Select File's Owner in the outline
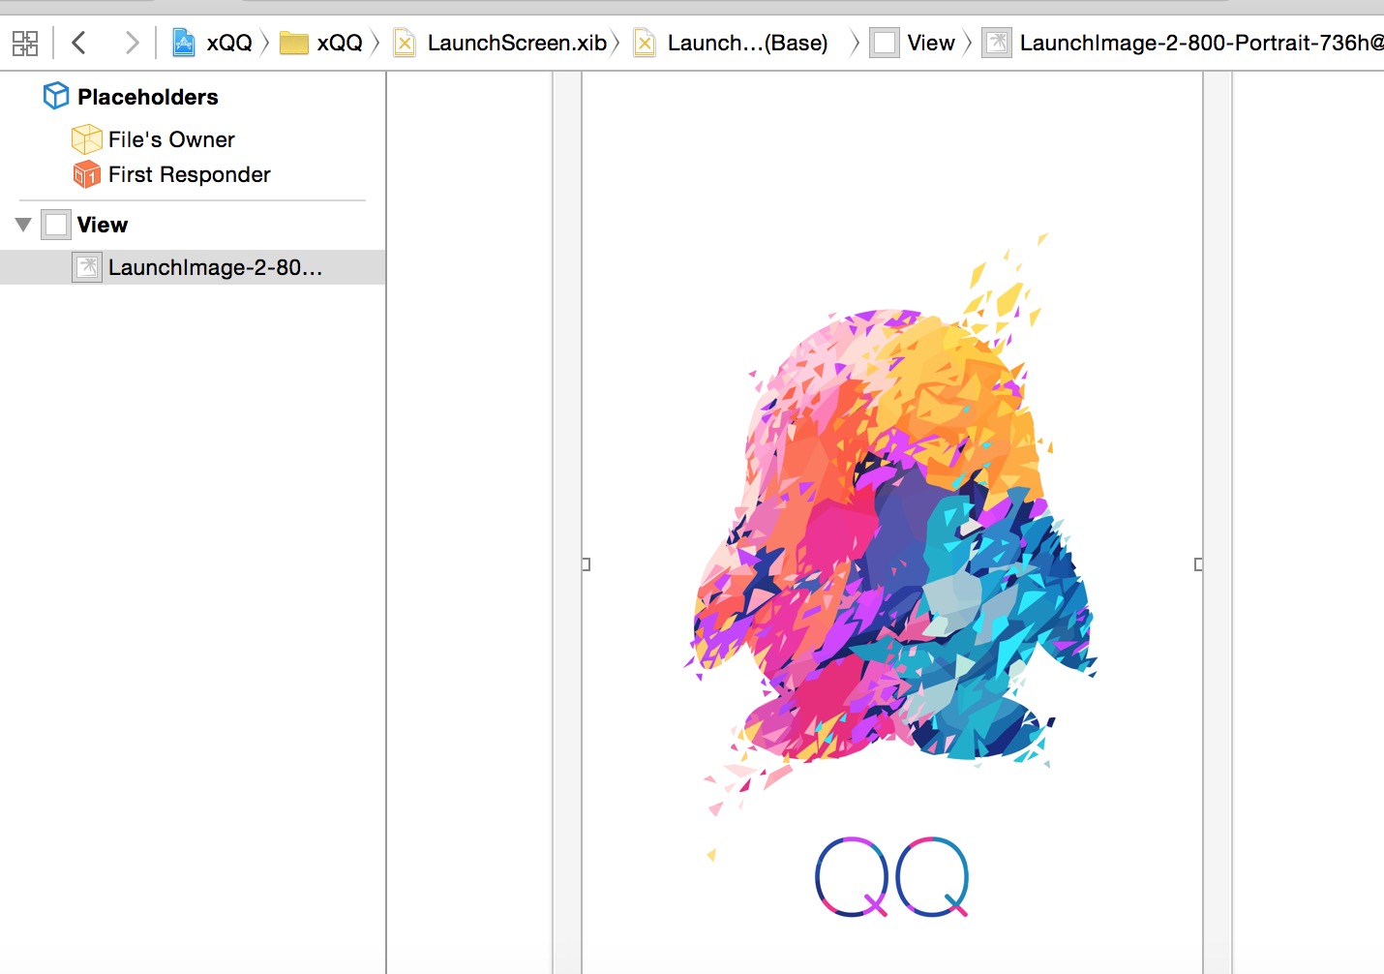 (x=171, y=139)
